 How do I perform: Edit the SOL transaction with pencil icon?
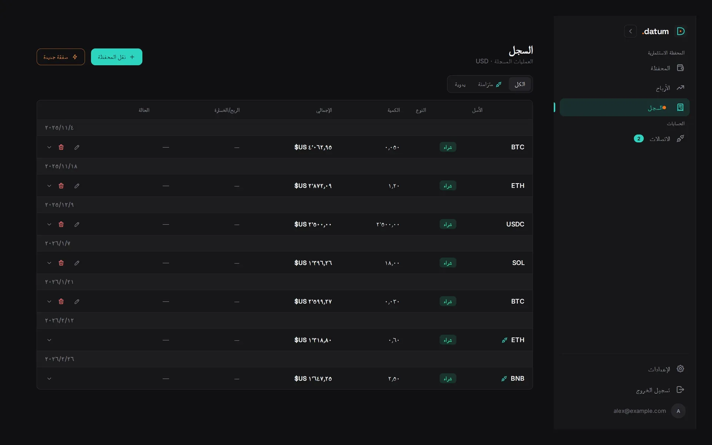coord(77,263)
